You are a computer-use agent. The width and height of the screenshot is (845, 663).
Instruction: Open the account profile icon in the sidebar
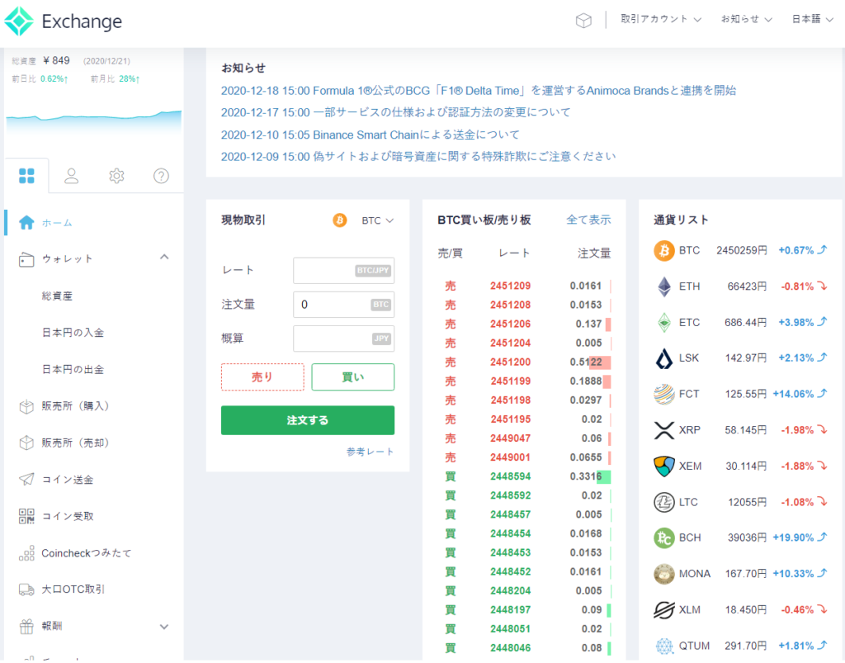tap(71, 175)
